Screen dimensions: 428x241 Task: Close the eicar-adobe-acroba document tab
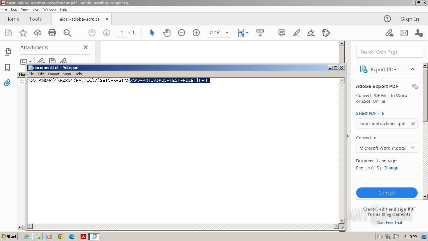tap(107, 19)
